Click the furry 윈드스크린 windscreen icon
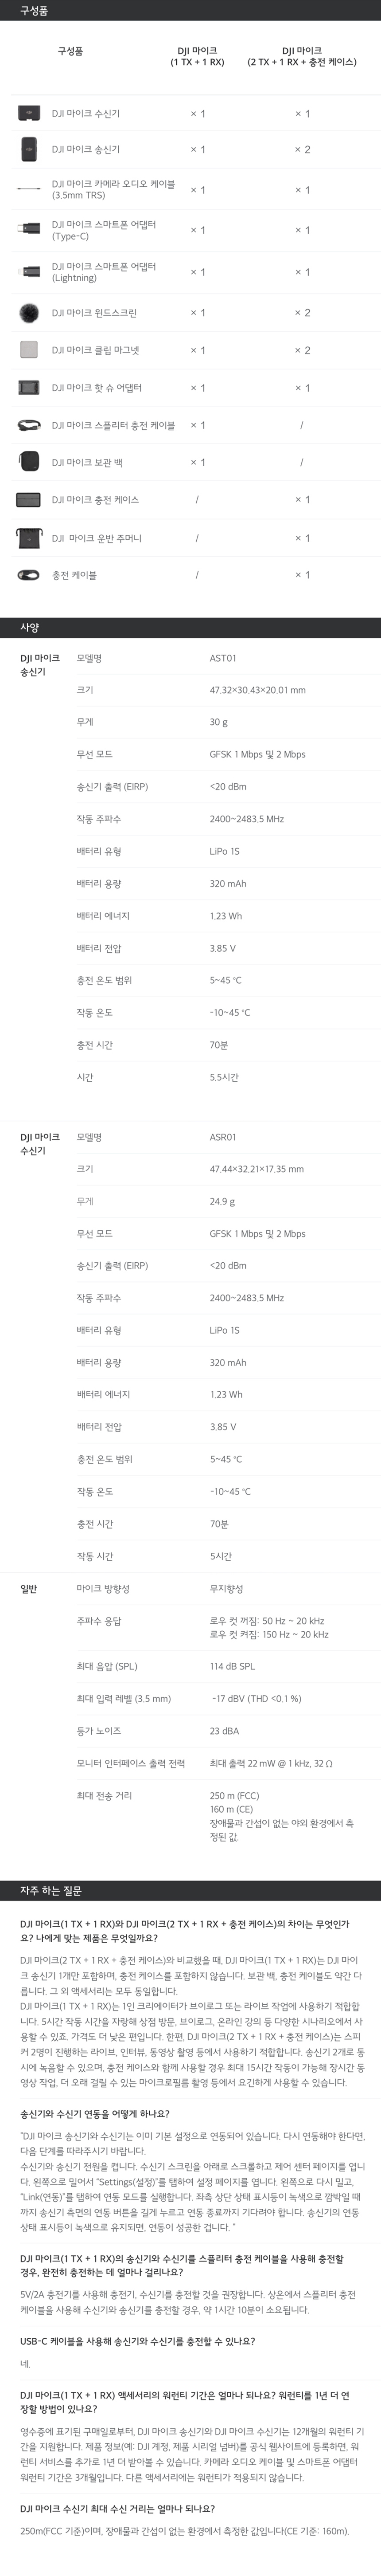This screenshot has width=381, height=2576. tap(28, 313)
